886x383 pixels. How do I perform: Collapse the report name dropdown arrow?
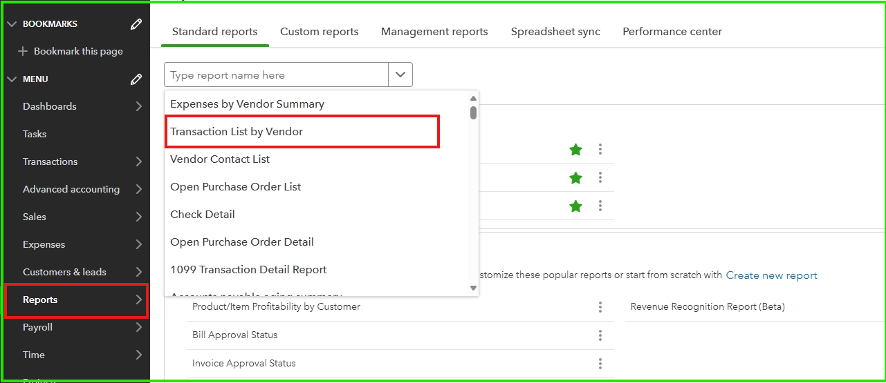(x=400, y=75)
